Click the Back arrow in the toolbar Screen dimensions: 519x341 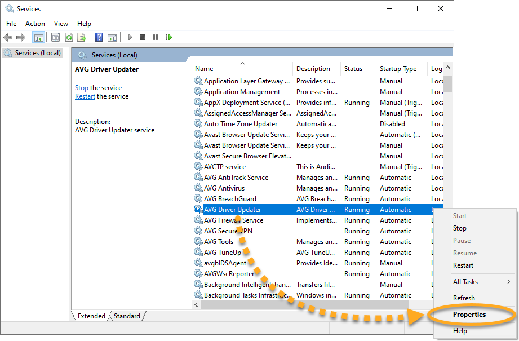(x=8, y=37)
